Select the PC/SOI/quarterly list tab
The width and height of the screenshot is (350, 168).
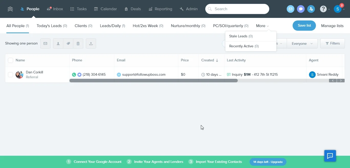pyautogui.click(x=231, y=26)
